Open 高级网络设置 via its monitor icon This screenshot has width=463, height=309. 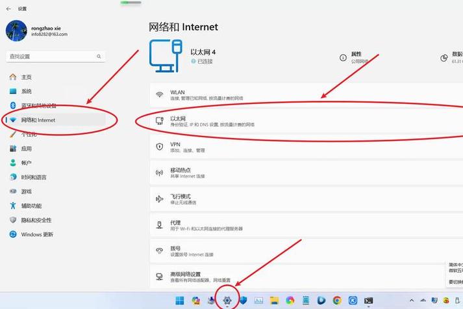160,276
